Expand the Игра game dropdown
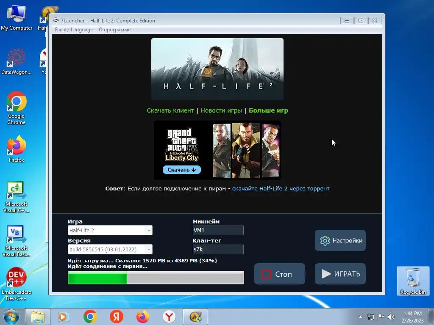The width and height of the screenshot is (434, 325). [110, 230]
